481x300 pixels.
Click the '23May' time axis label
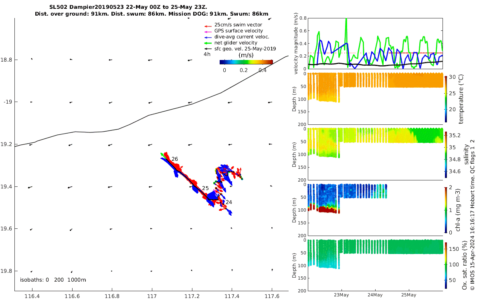342,295
